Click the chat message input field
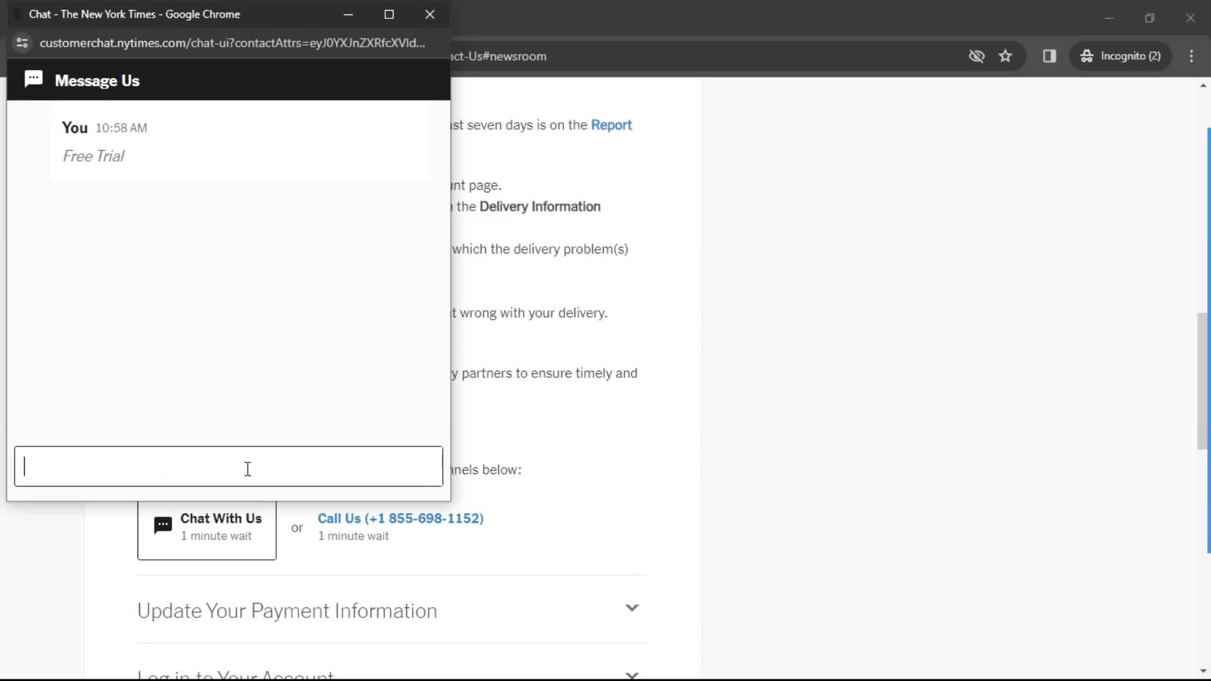Image resolution: width=1211 pixels, height=681 pixels. [x=228, y=467]
